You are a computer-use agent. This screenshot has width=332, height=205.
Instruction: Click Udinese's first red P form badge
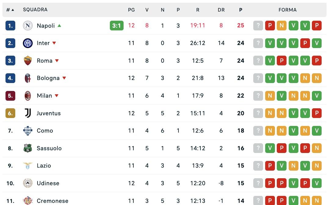(270, 183)
